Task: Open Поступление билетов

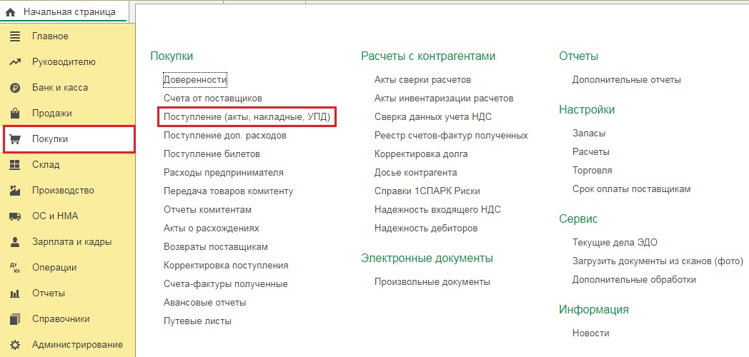Action: coord(212,154)
